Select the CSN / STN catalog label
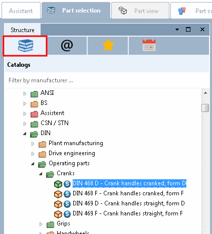This screenshot has width=212, height=234. tap(55, 123)
